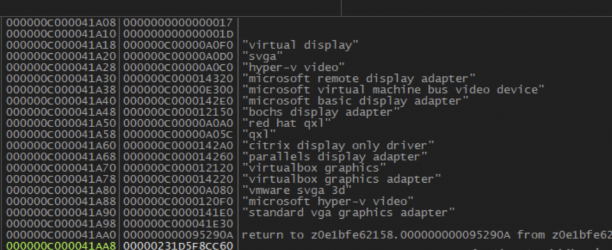Select stack address 000000C000041A50
The height and width of the screenshot is (250, 612).
tap(61, 123)
